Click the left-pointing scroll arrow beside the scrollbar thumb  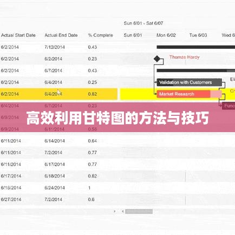122,211
